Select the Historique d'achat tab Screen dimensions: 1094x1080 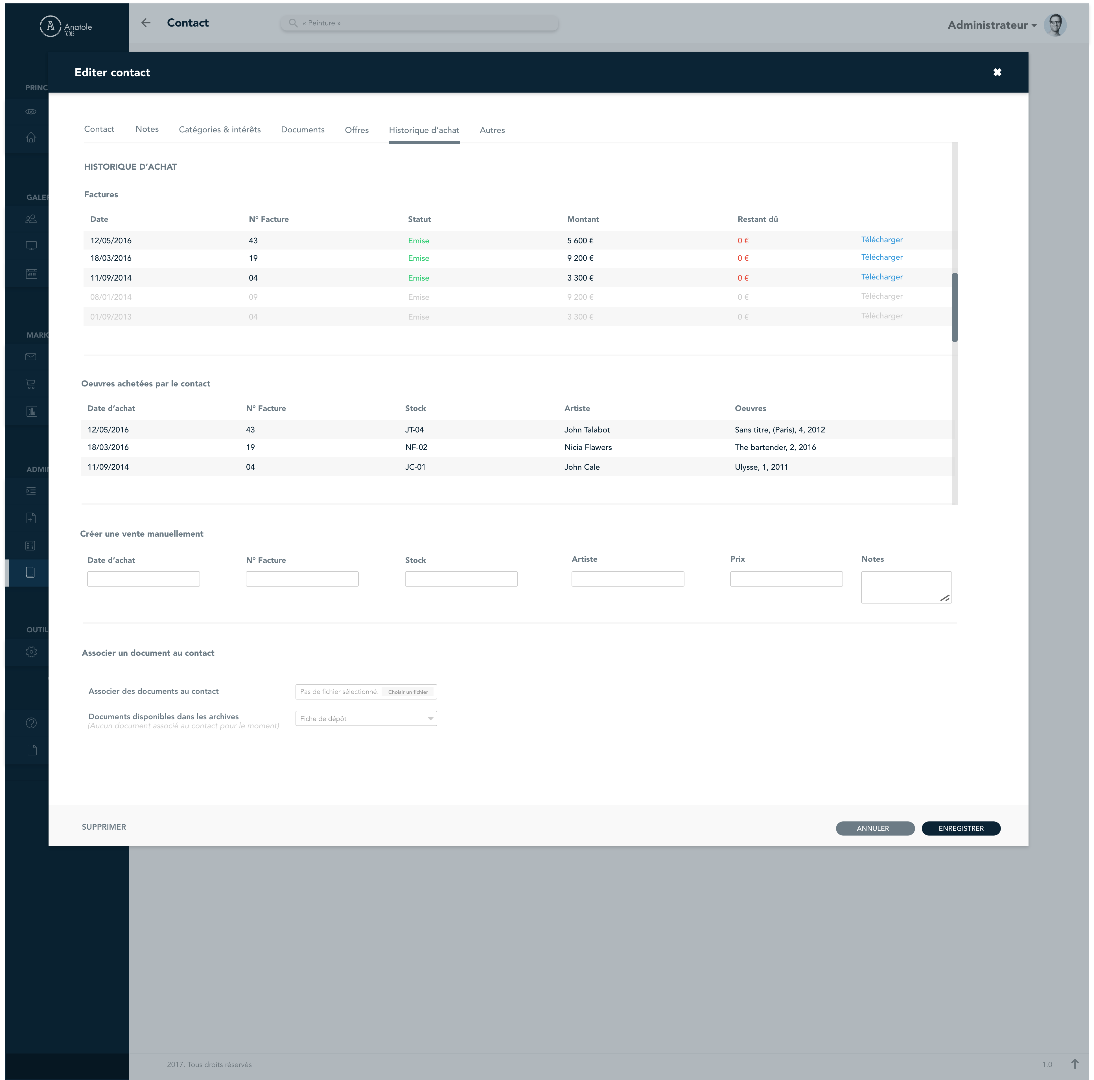pyautogui.click(x=424, y=130)
